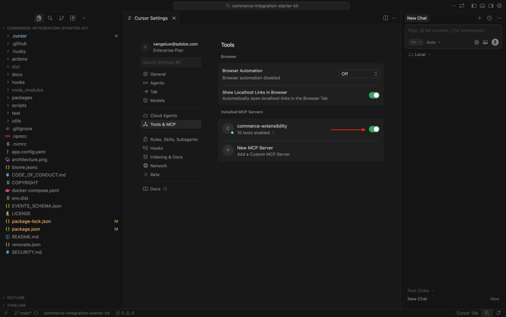
Task: Open chat panel more options ellipsis
Action: 499,18
